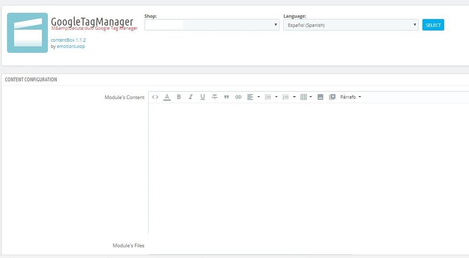The width and height of the screenshot is (469, 258).
Task: Insert media or video embed
Action: [332, 97]
